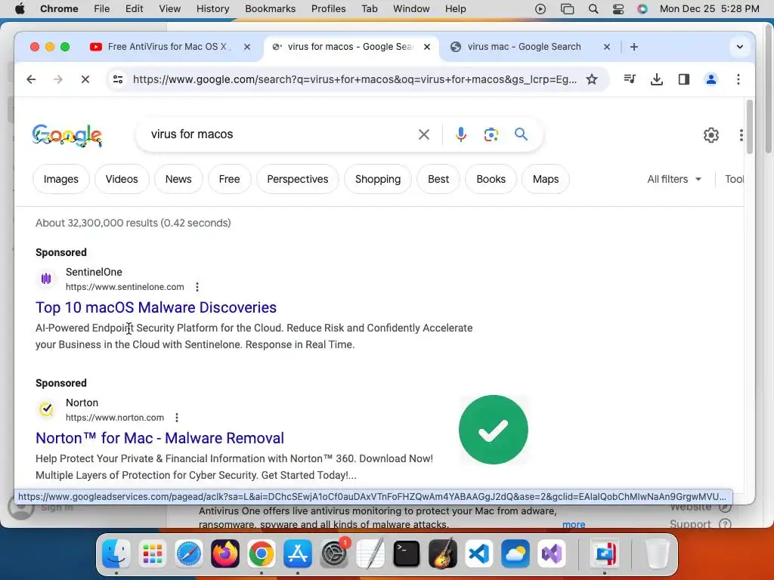774x580 pixels.
Task: Select the Best filter chip
Action: click(438, 179)
